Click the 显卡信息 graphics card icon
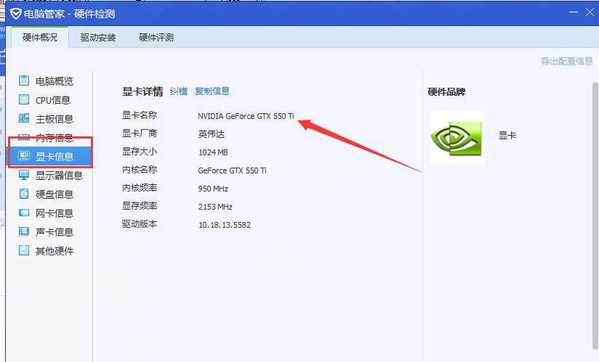 pyautogui.click(x=24, y=155)
